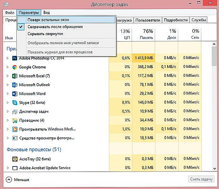Click the Microsoft Outlook icon
Screen dimensions: 219x189
pyautogui.click(x=15, y=85)
